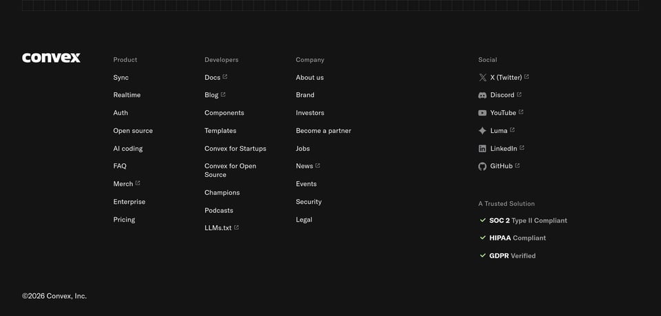Viewport: 661px width, 316px height.
Task: Open the Legal link
Action: tap(304, 220)
